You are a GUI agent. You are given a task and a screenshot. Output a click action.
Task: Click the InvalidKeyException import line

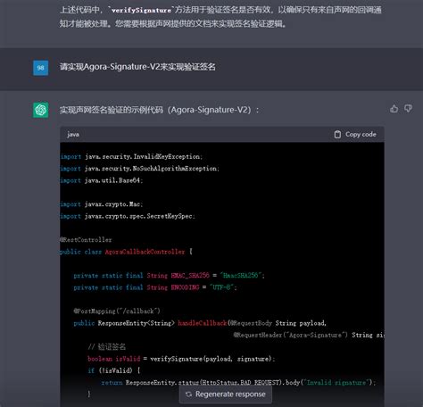click(x=131, y=156)
